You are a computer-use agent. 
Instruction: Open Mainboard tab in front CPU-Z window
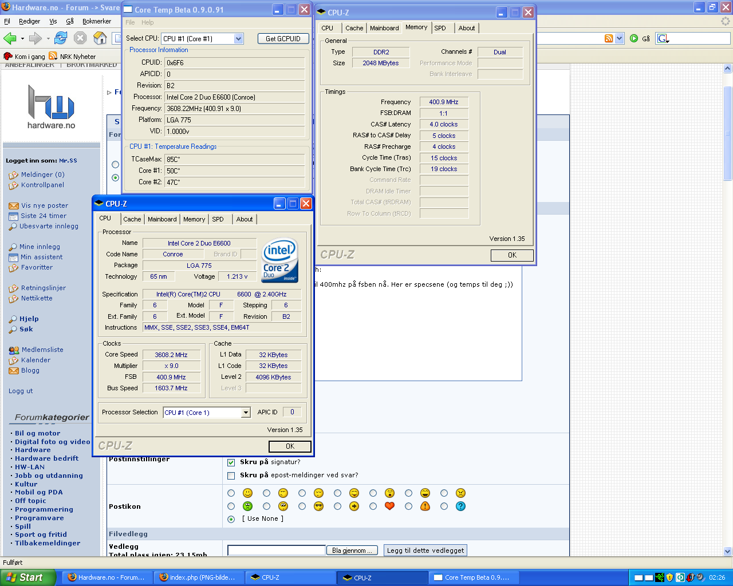coord(162,219)
